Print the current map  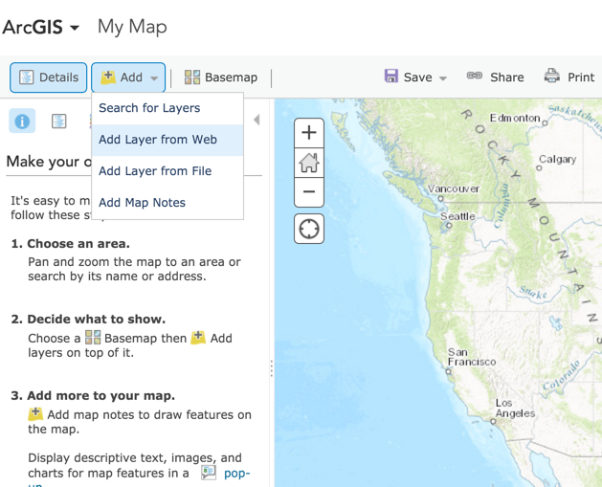click(x=569, y=77)
